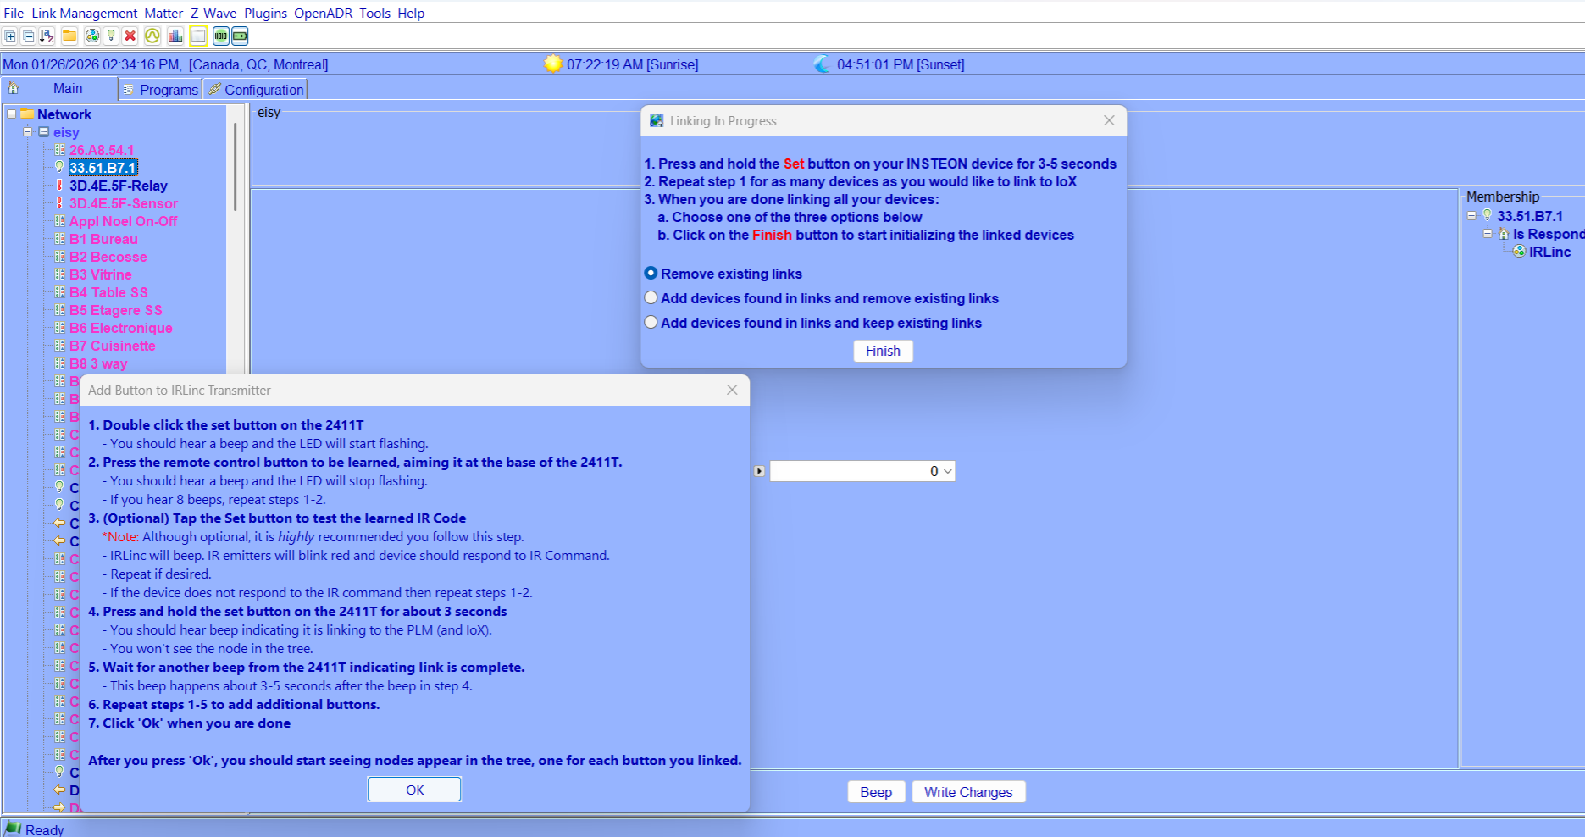Click the device tree vertical scrollbar
The height and width of the screenshot is (837, 1585).
[235, 169]
